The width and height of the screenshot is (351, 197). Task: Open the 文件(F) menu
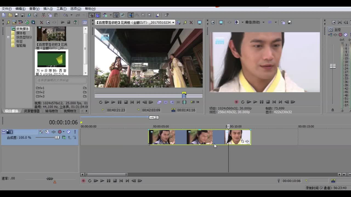tap(7, 9)
